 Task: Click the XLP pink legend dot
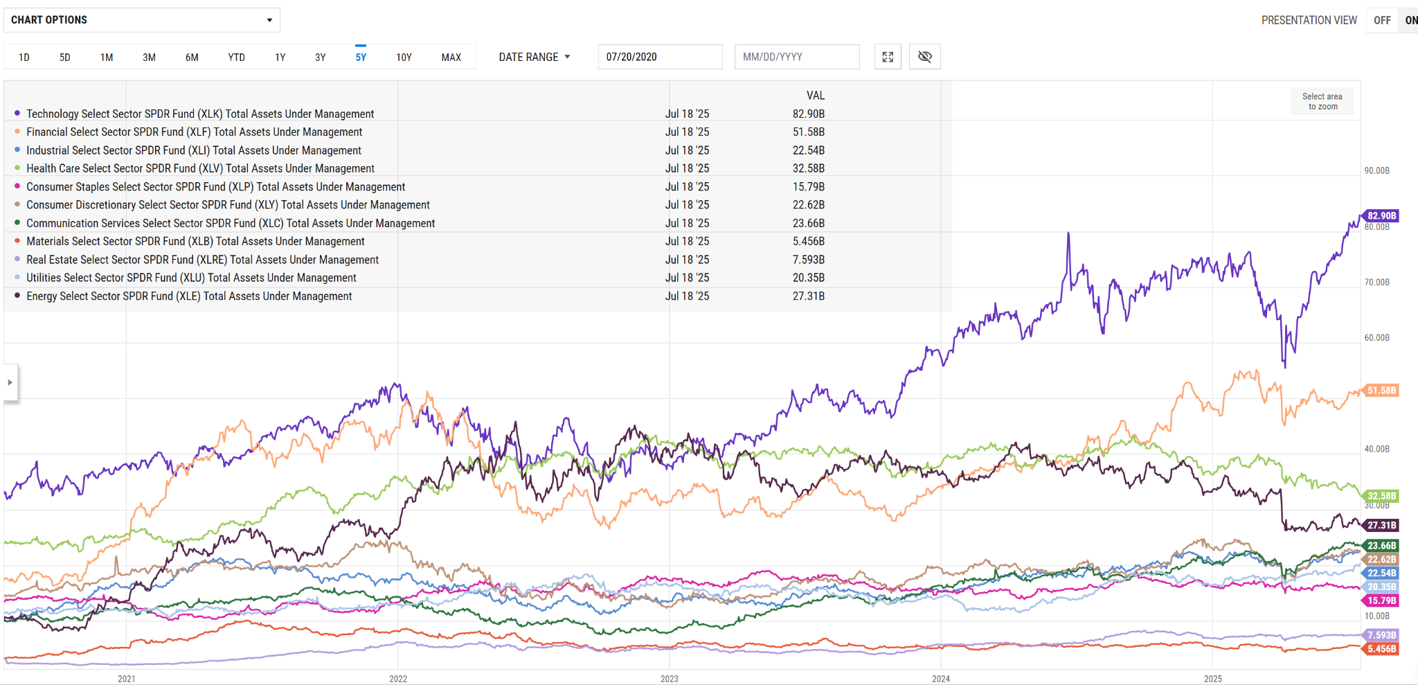(17, 186)
